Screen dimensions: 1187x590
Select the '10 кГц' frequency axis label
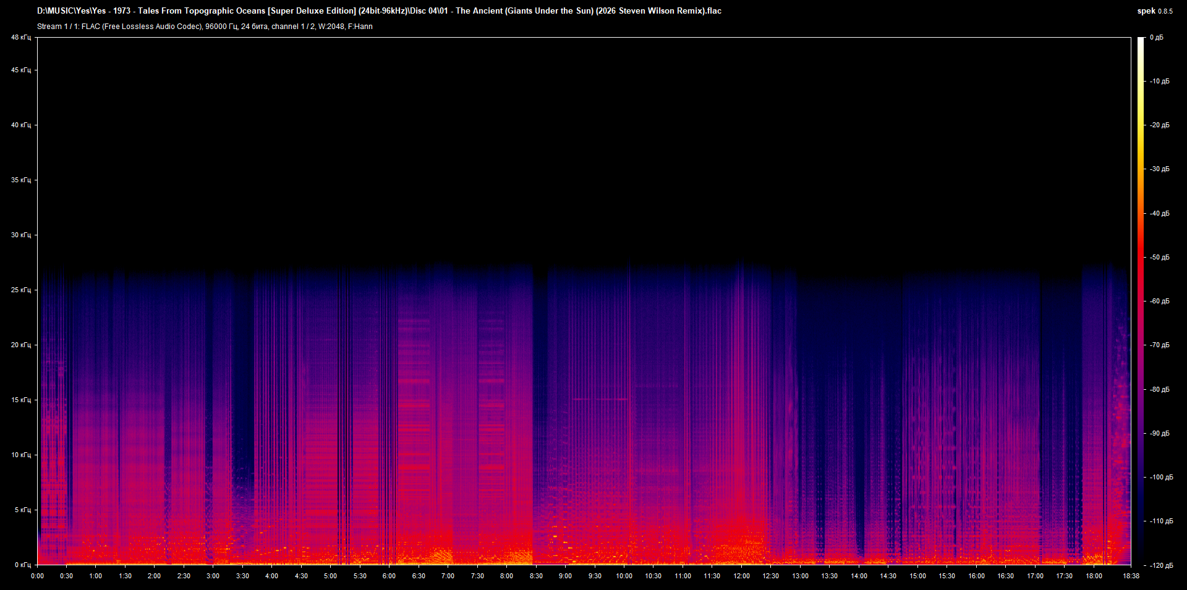(21, 455)
